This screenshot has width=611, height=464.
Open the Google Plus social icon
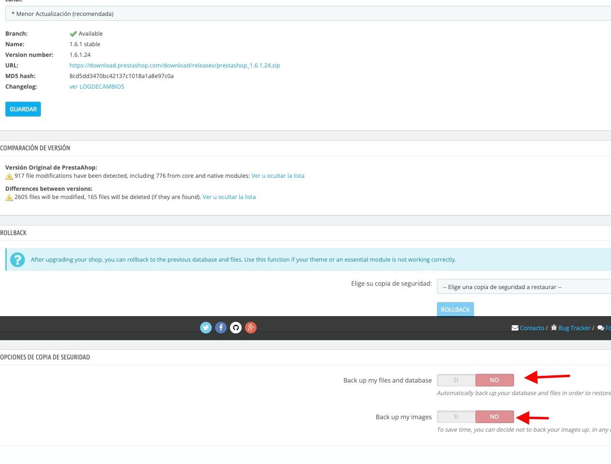[x=251, y=328]
